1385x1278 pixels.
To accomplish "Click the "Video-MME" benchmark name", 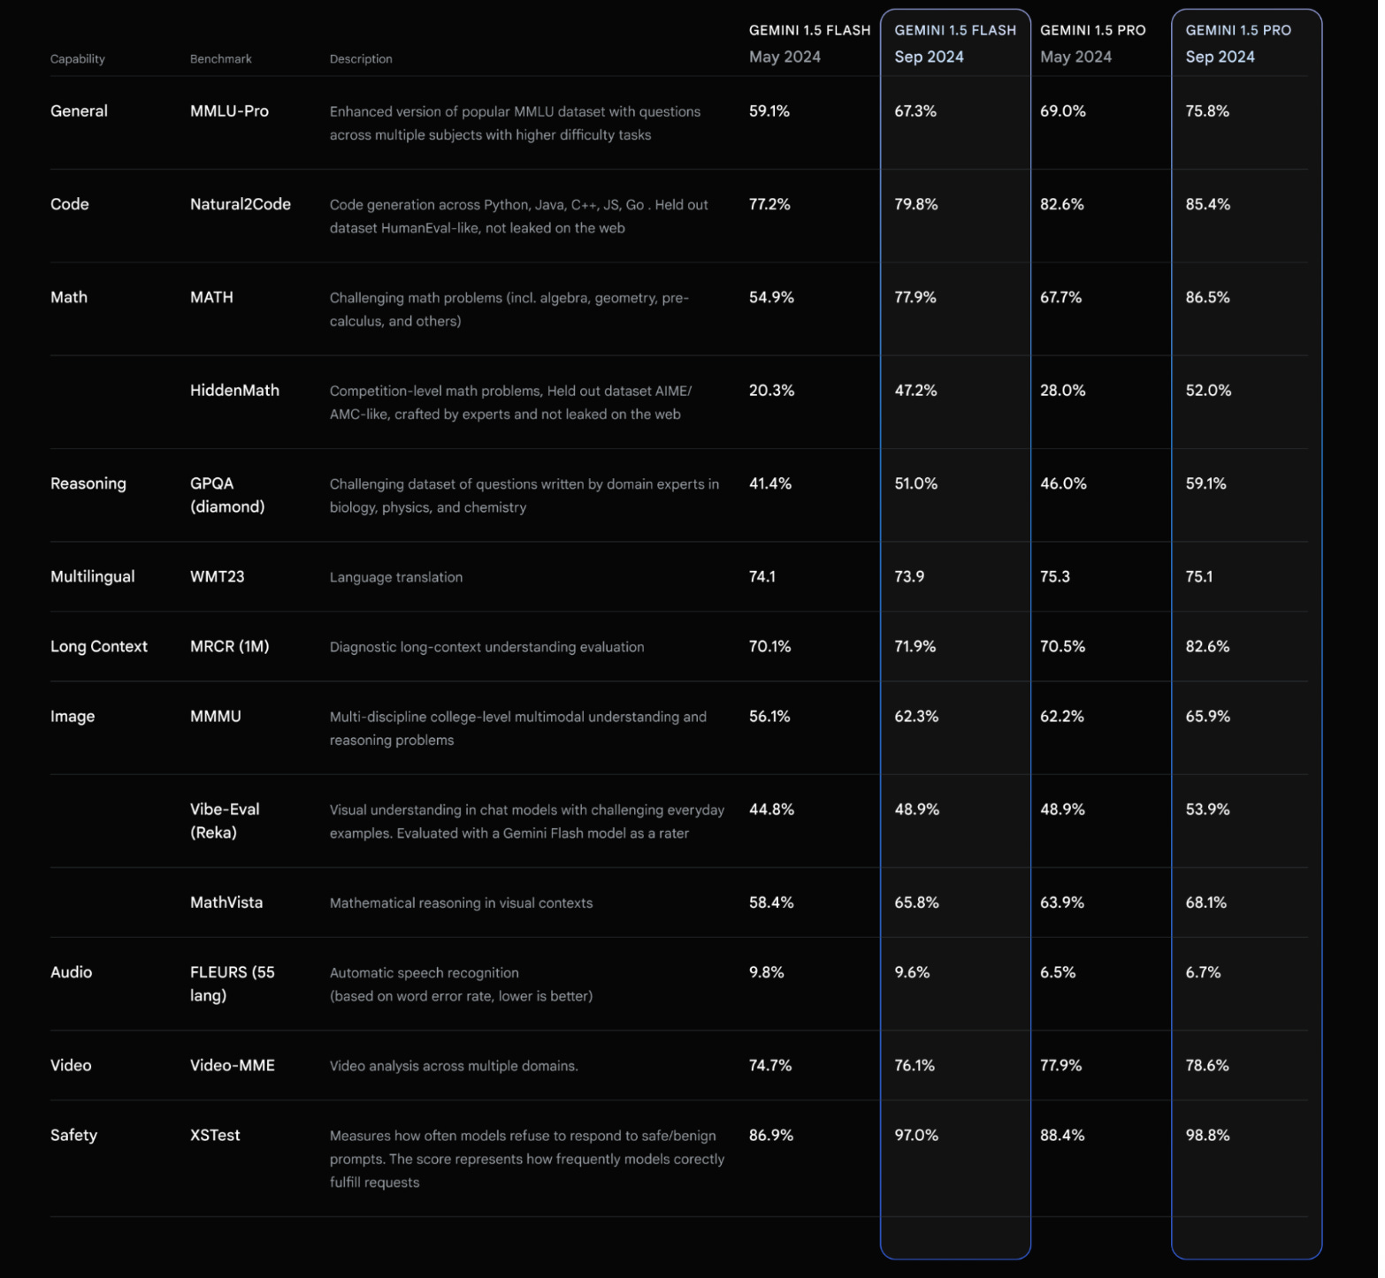I will [x=233, y=1066].
